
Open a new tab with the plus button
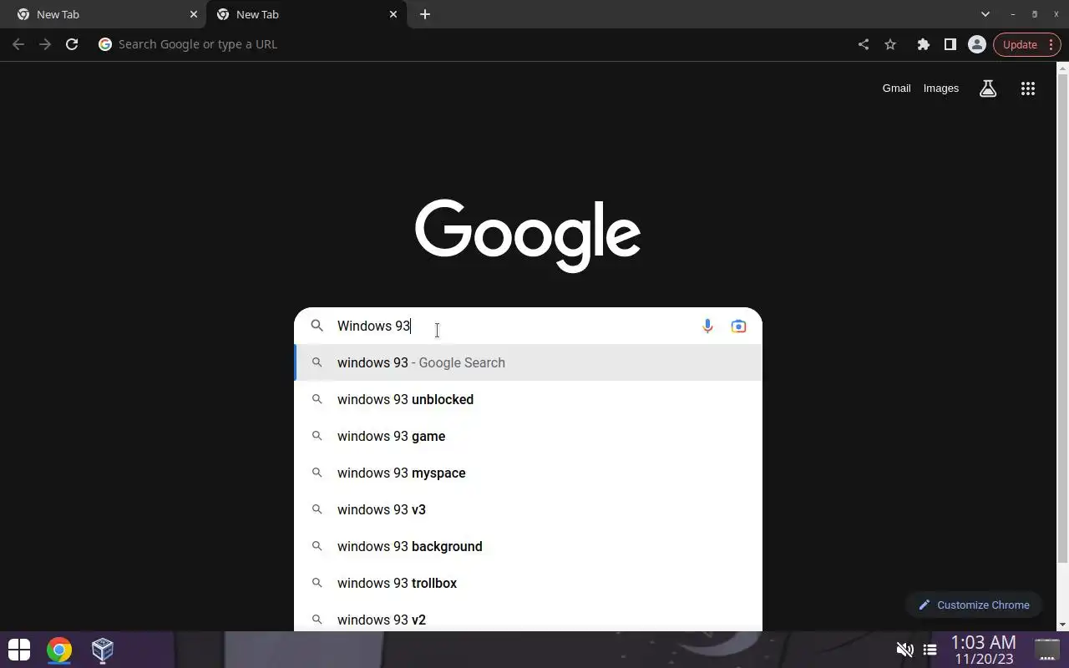(425, 14)
